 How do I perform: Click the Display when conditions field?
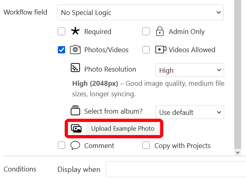(175, 169)
